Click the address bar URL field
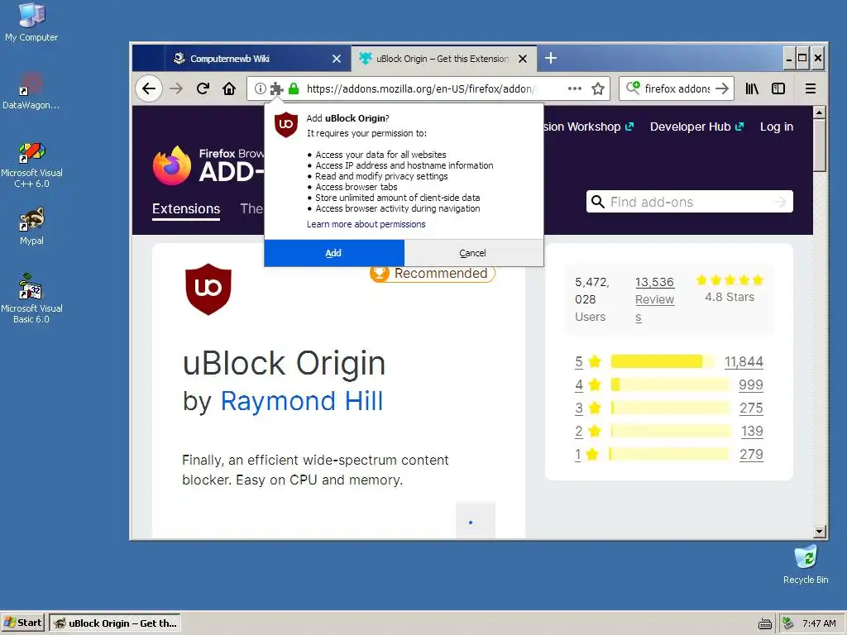Screen dimensions: 847x635 pyautogui.click(x=421, y=88)
